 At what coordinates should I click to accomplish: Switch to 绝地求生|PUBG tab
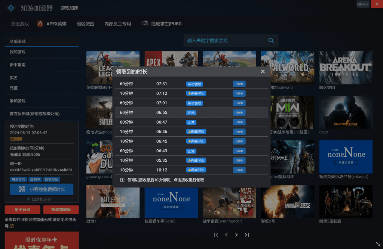pyautogui.click(x=166, y=24)
